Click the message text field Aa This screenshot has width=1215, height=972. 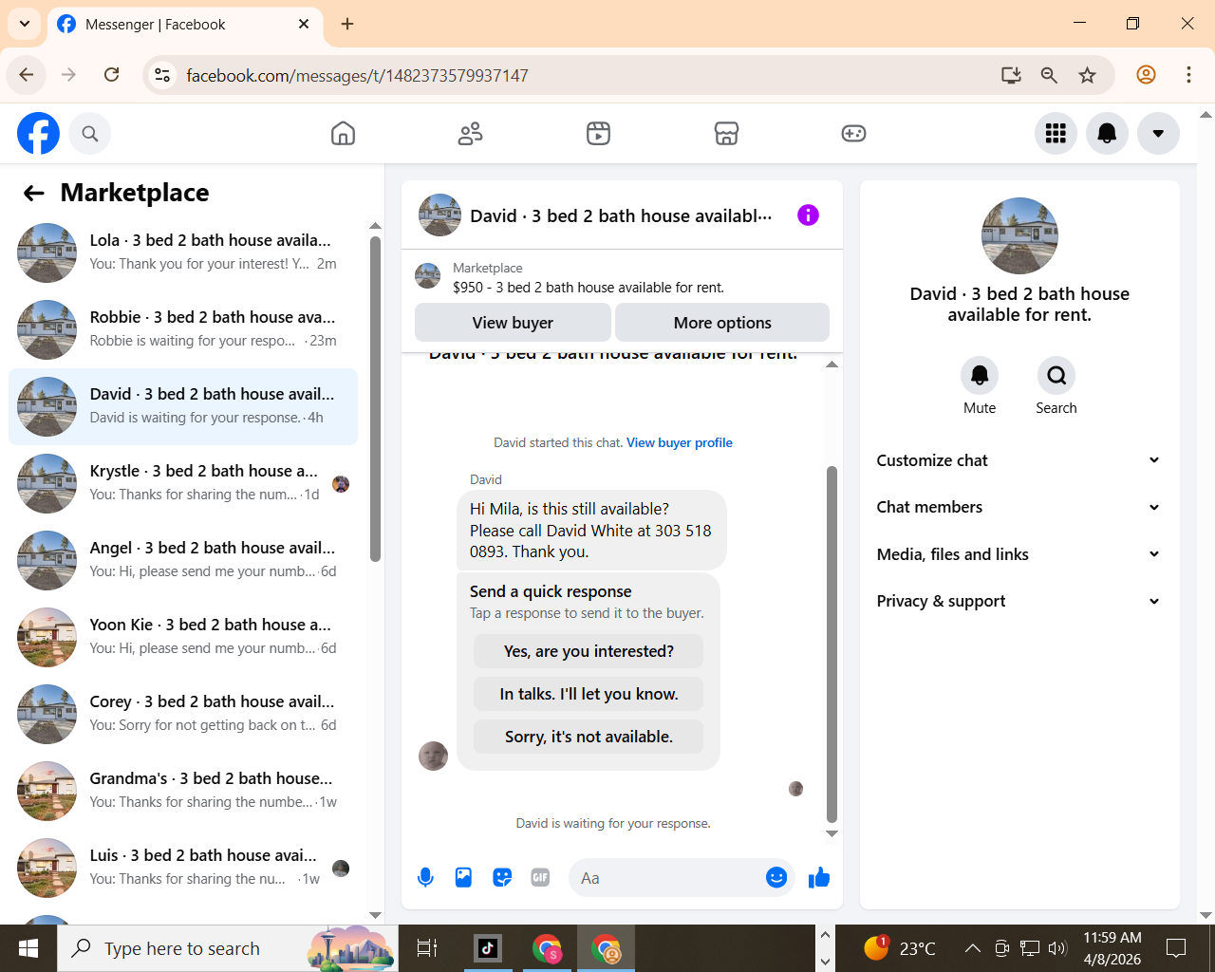(664, 878)
